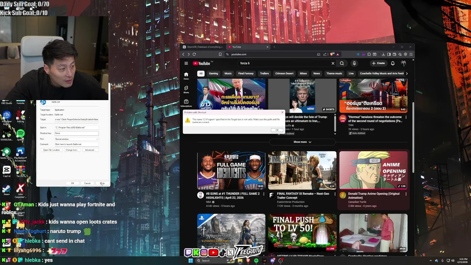Open Discord from the taskbar

[x=272, y=261]
